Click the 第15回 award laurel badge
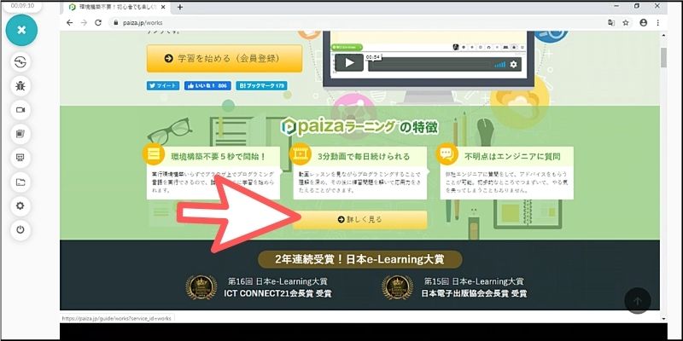Screen dimensions: 683x341 click(397, 287)
